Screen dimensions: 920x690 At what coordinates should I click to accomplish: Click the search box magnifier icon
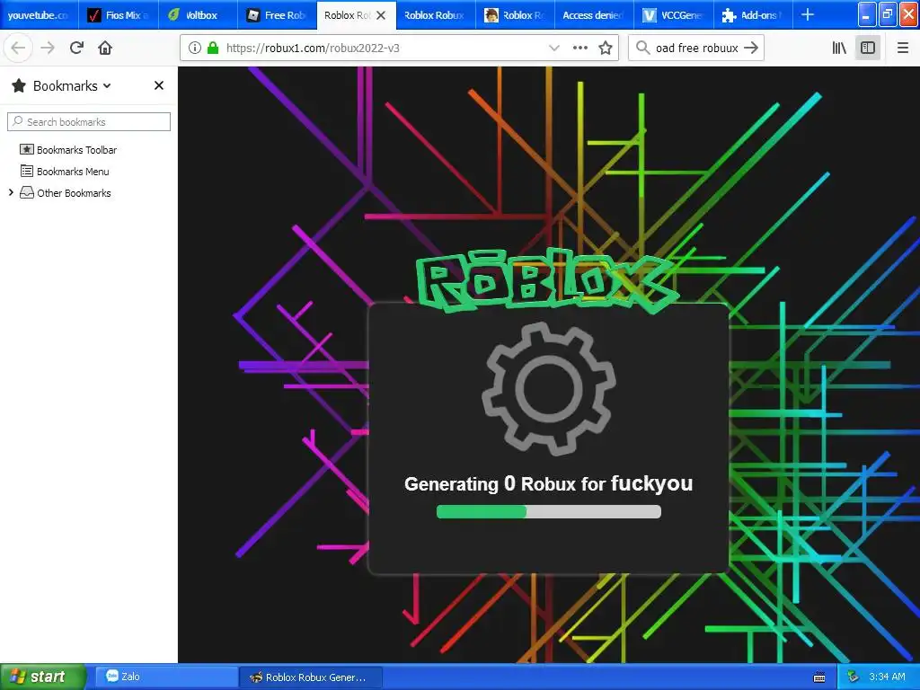[x=642, y=48]
